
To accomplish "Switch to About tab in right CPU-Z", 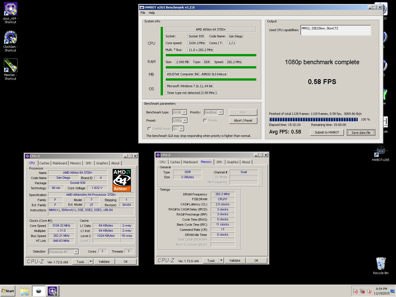I will click(246, 162).
